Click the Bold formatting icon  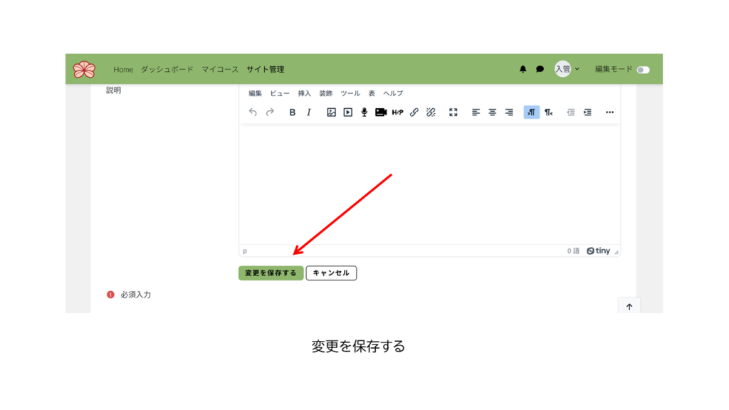292,112
